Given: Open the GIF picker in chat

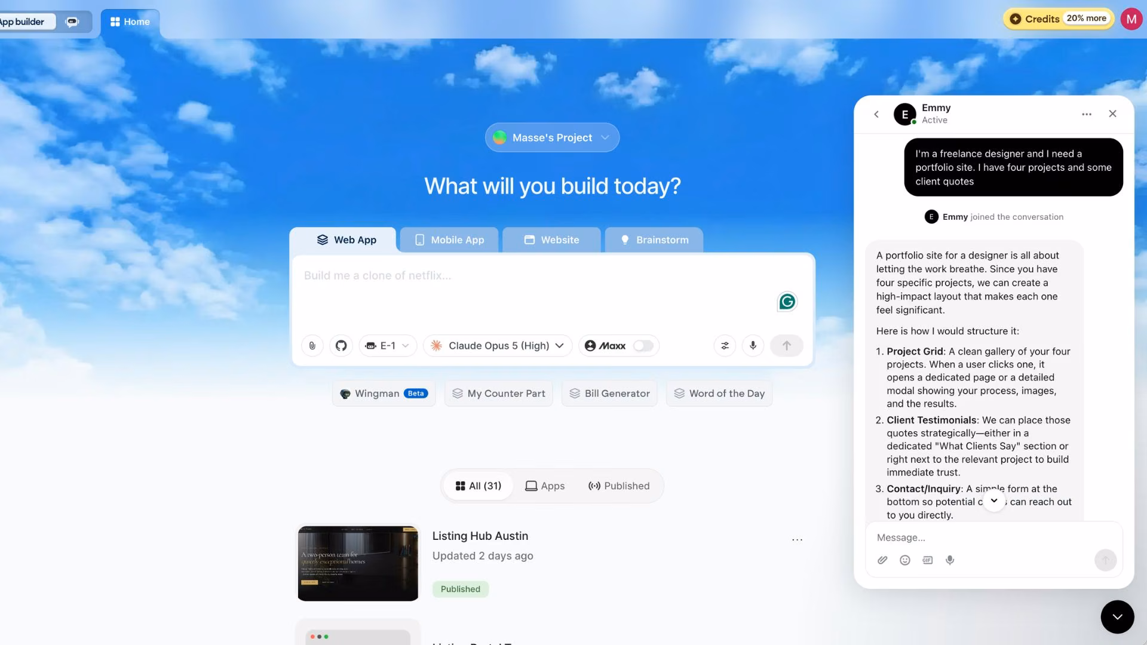Looking at the screenshot, I should click(x=927, y=560).
